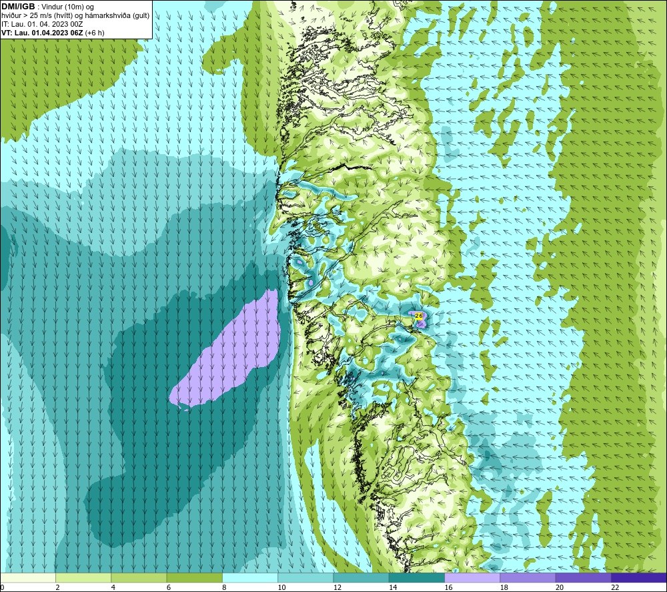Click the light purple 18–20 m/s color swatch
This screenshot has height=592, width=667.
(528, 578)
